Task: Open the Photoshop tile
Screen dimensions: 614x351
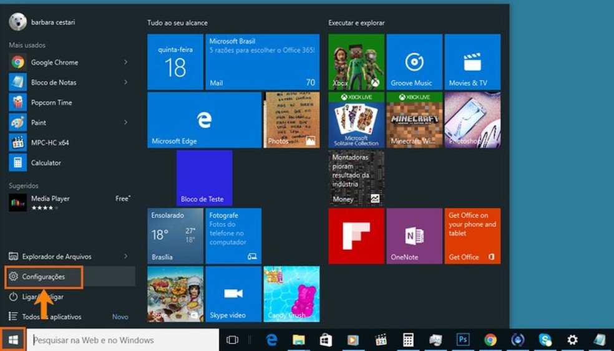Action: (x=472, y=120)
